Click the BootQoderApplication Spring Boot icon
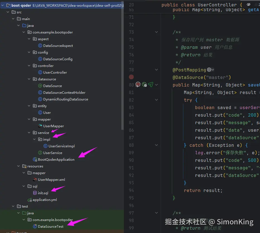260x233 pixels. point(35,160)
